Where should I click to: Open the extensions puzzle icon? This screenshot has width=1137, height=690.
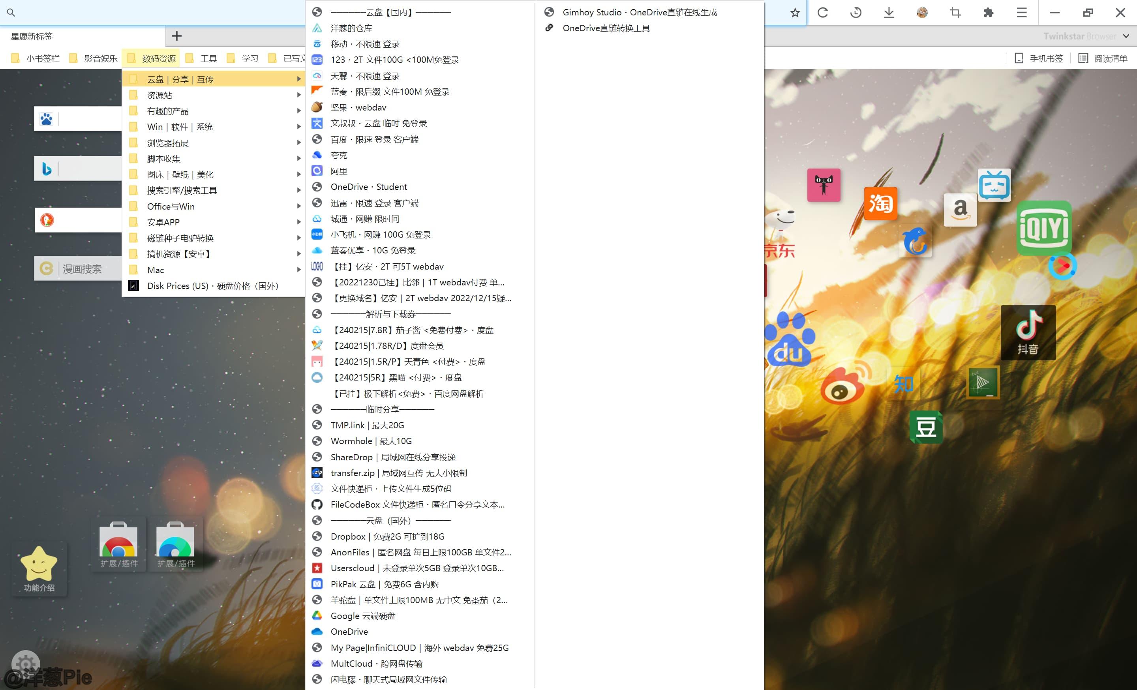(x=989, y=13)
